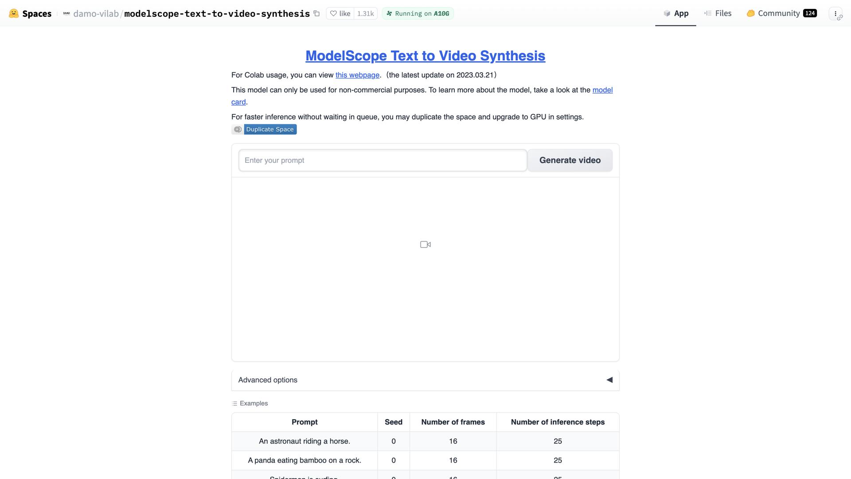
Task: Click the video camera placeholder icon
Action: (425, 244)
